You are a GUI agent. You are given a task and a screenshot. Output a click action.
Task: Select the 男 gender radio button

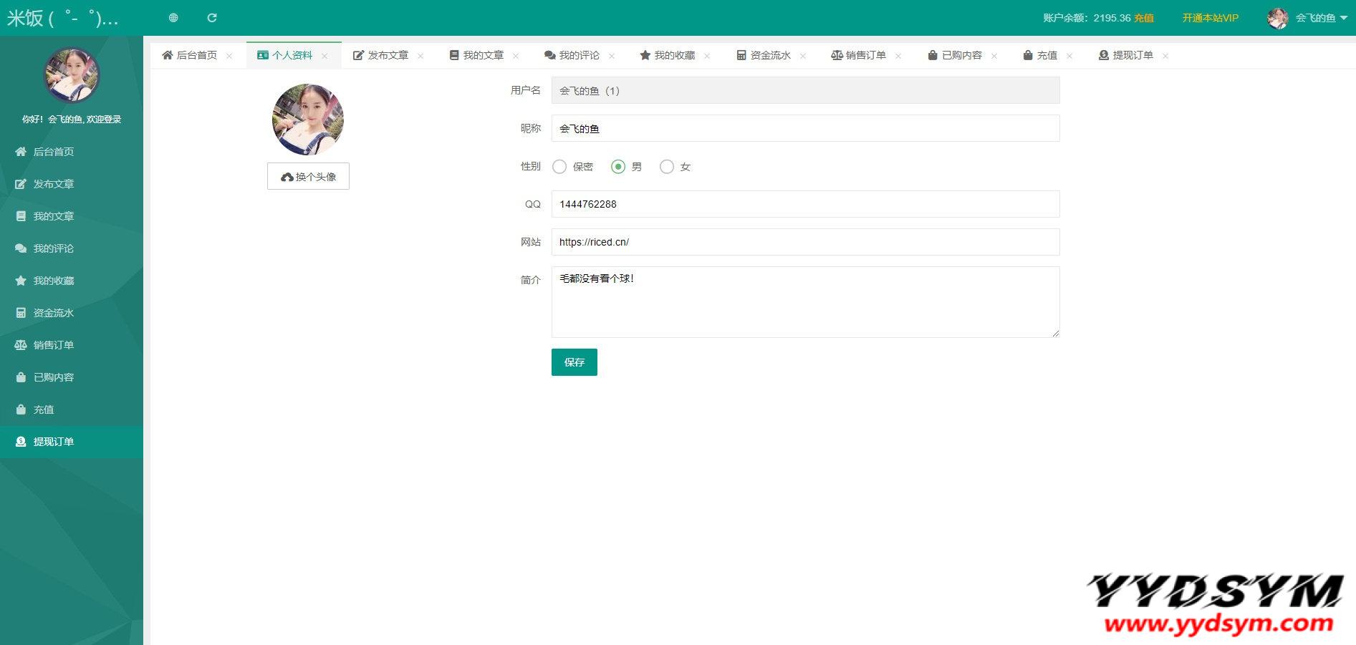click(x=617, y=167)
